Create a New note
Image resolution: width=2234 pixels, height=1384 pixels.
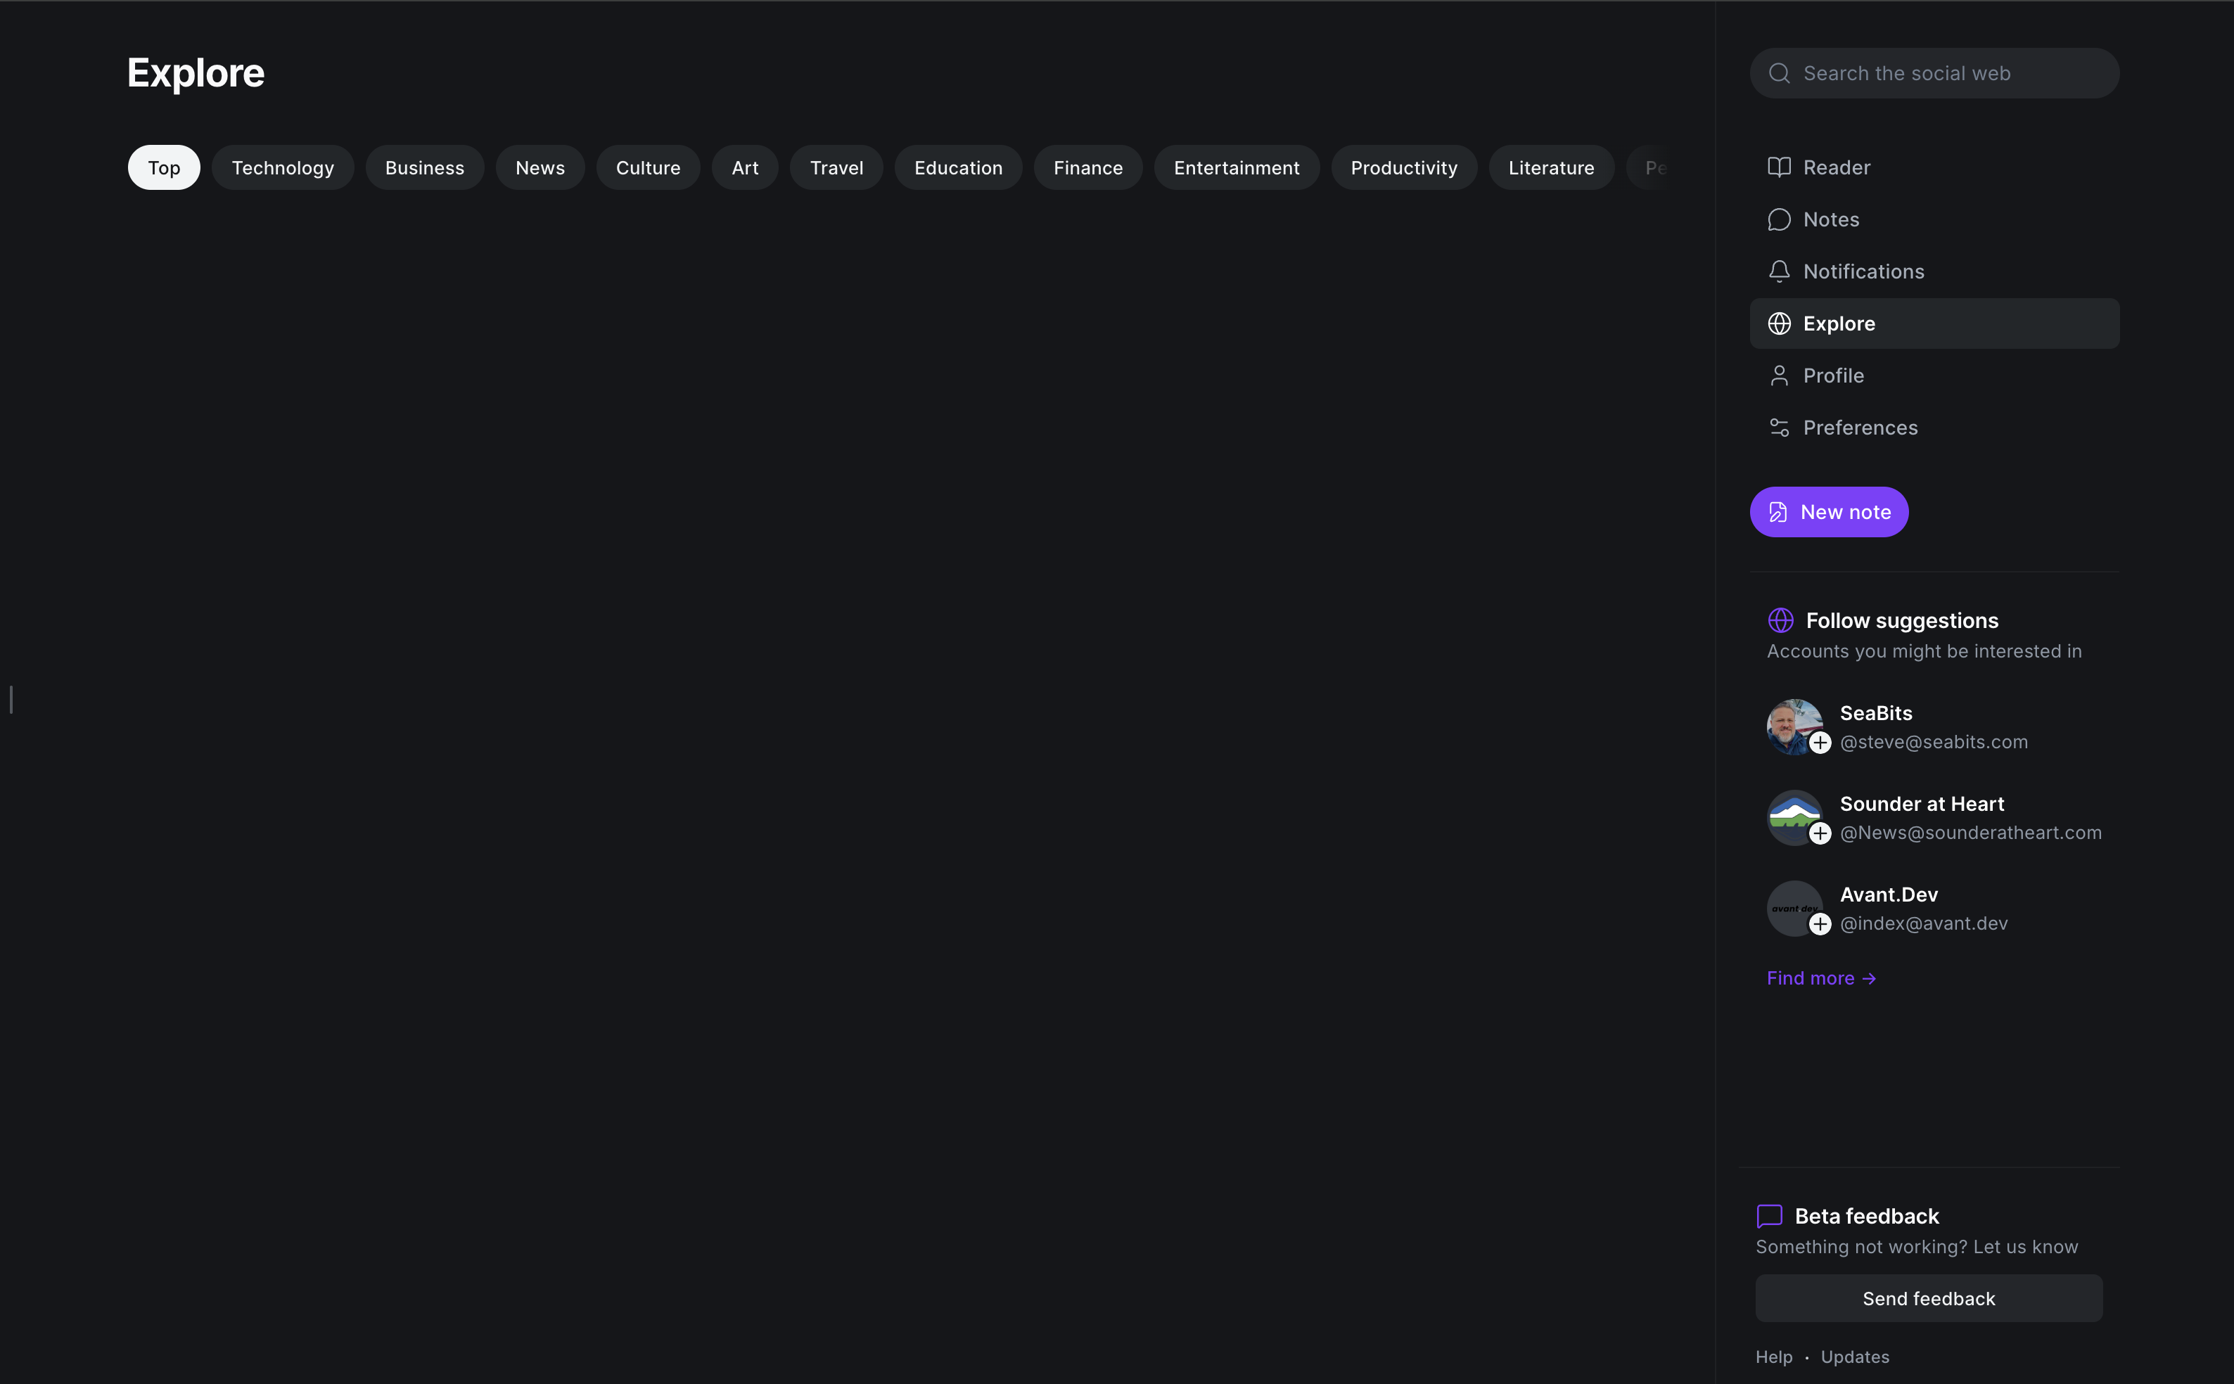click(x=1828, y=512)
